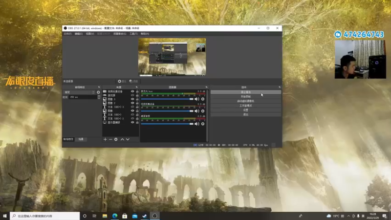This screenshot has width=391, height=220.
Task: Open the 视图(V) menu
Action: pyautogui.click(x=90, y=34)
